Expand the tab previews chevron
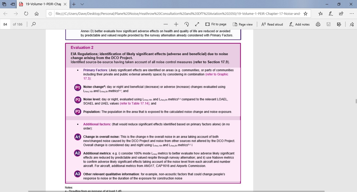Screen dimensions: 357x192 tap(82, 4)
